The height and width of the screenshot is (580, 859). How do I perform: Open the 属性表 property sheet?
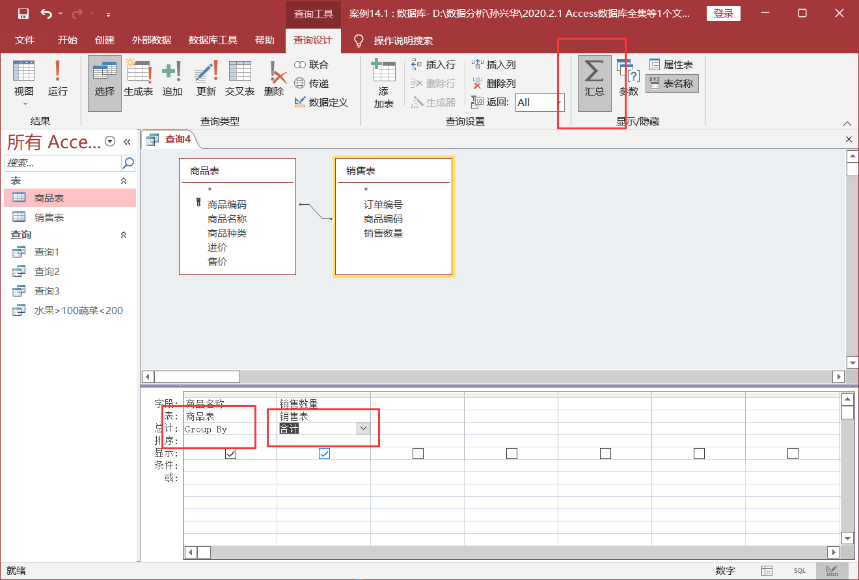[x=671, y=65]
